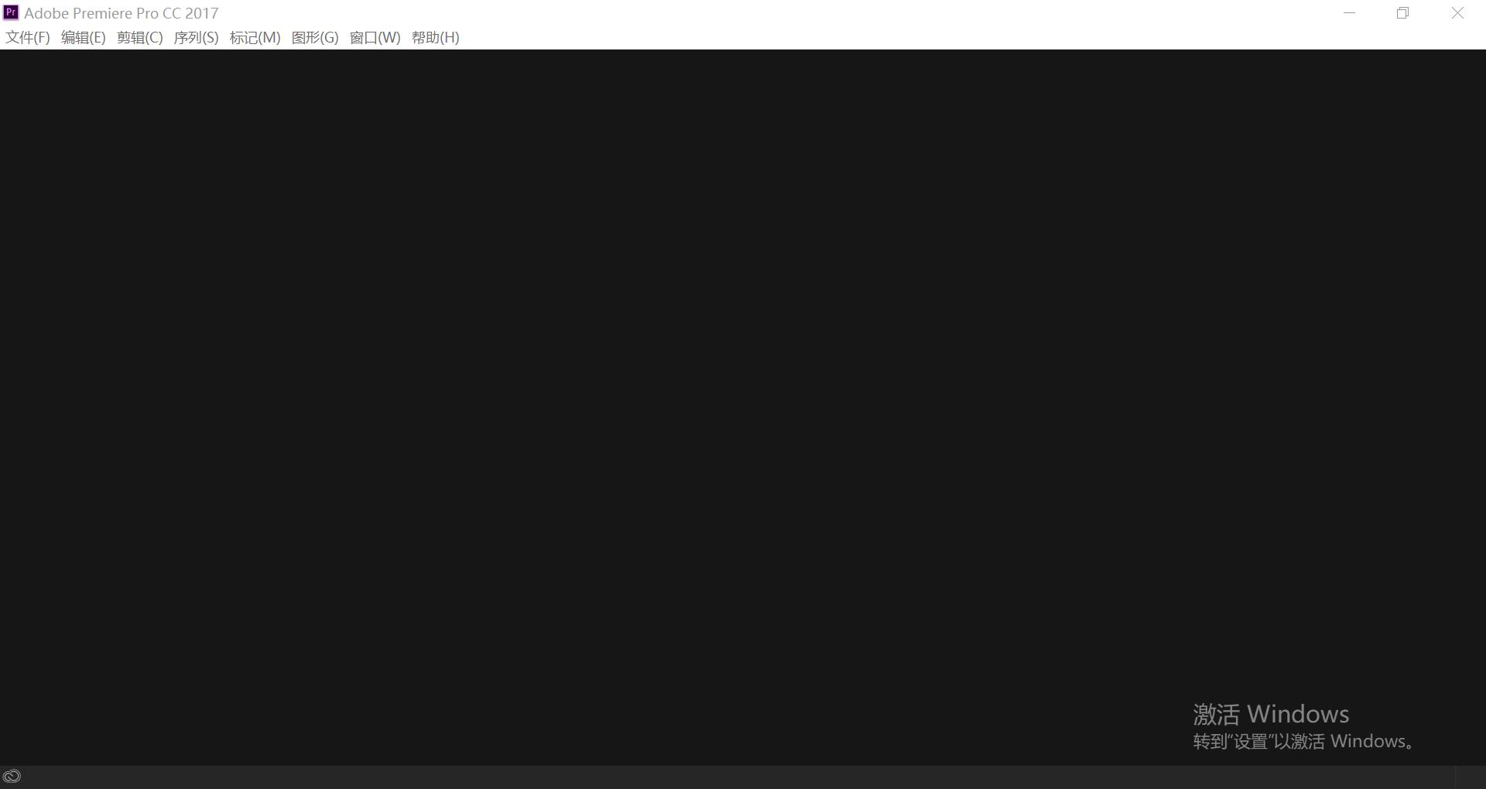This screenshot has width=1486, height=789.
Task: Open the 帮助(H) menu
Action: click(x=436, y=38)
